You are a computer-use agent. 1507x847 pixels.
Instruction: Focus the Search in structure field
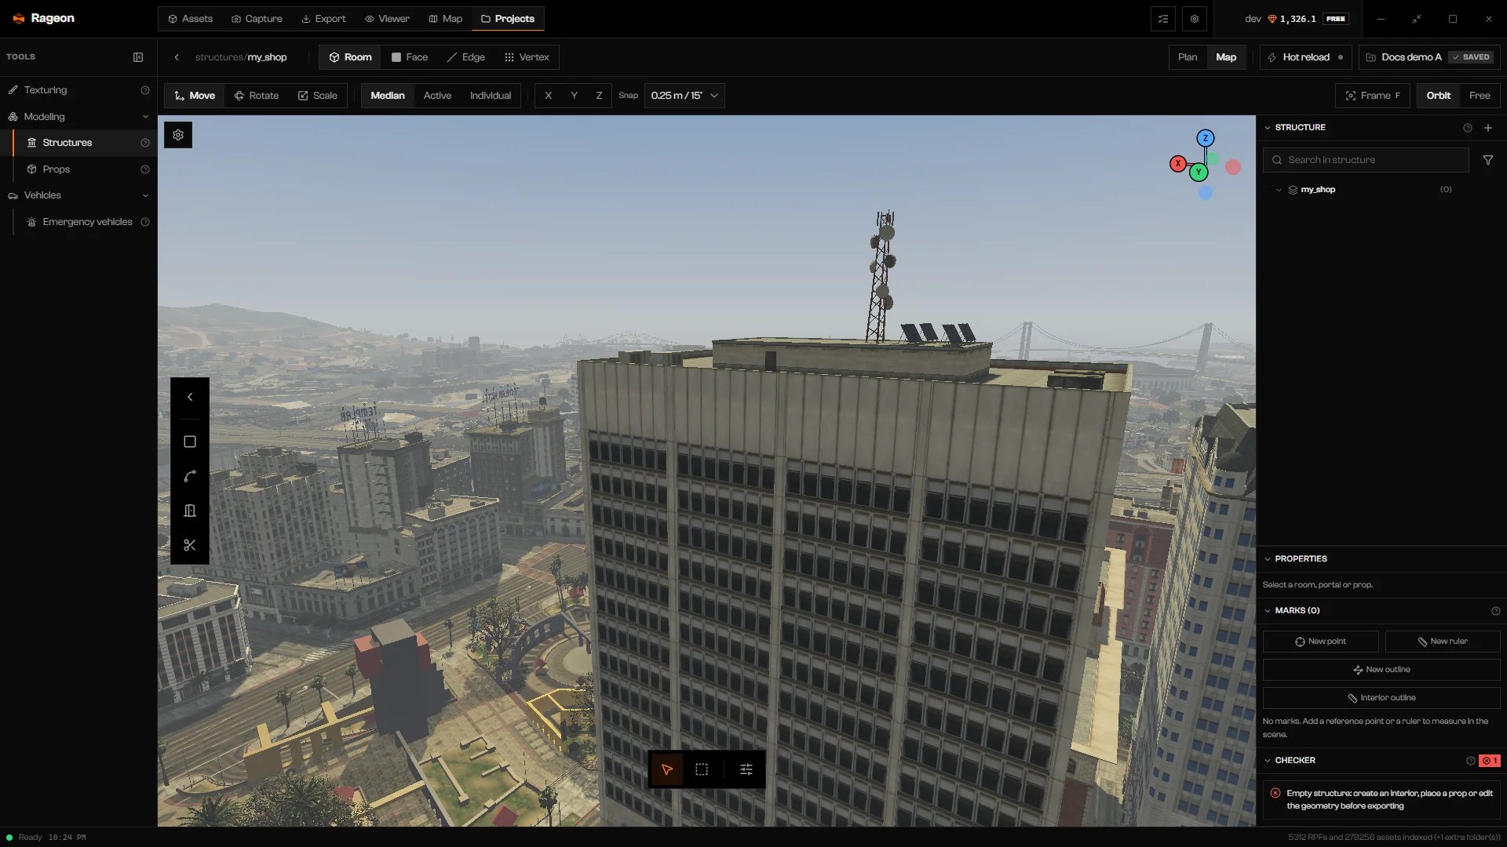1366,160
